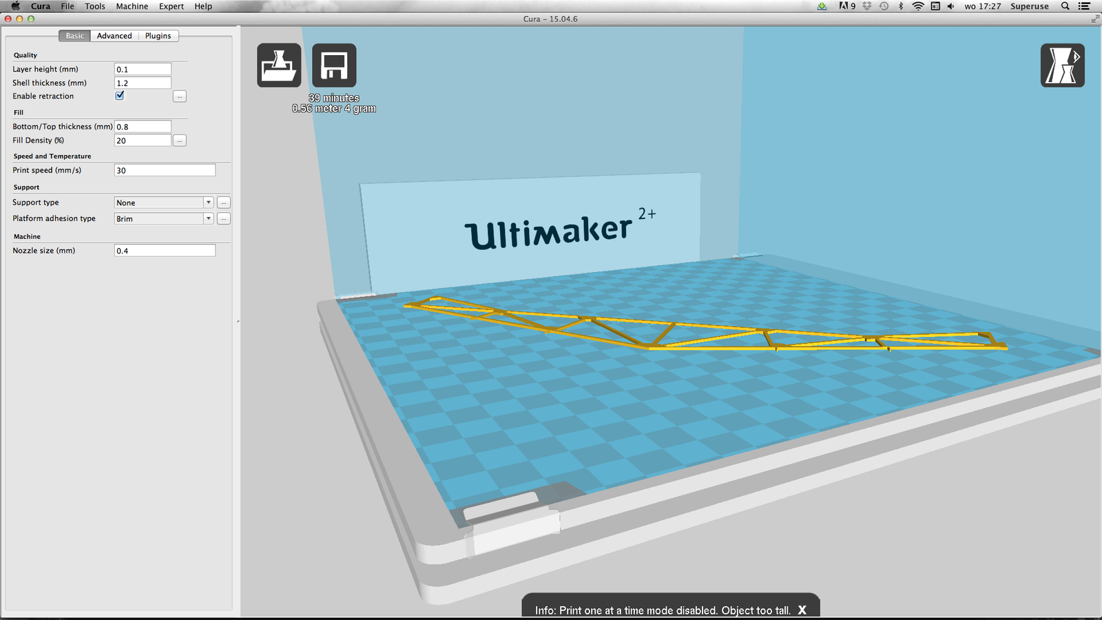The image size is (1102, 620).
Task: Dismiss the info message with X
Action: 802,610
